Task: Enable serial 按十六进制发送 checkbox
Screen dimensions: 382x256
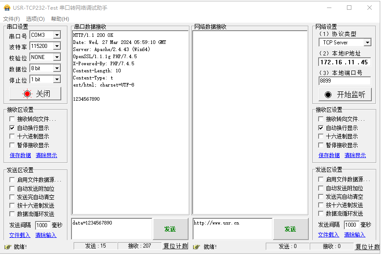Action: pyautogui.click(x=12, y=205)
